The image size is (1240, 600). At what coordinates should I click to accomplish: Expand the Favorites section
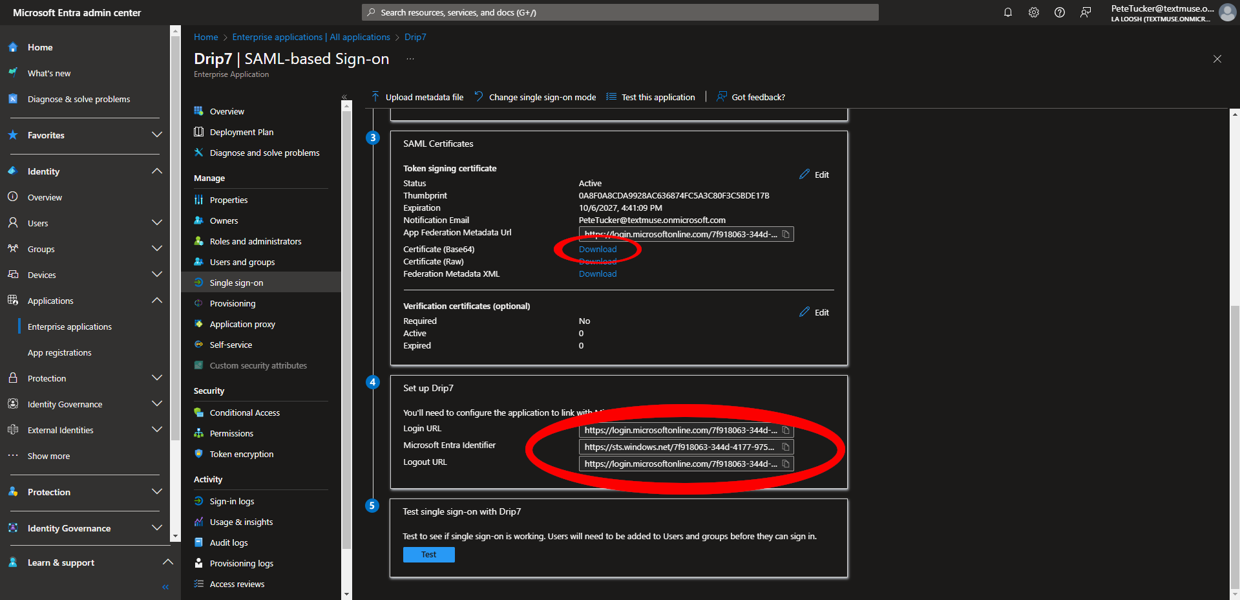(156, 134)
